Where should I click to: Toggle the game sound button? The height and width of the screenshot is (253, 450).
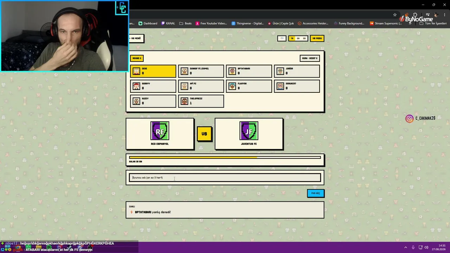pos(282,38)
